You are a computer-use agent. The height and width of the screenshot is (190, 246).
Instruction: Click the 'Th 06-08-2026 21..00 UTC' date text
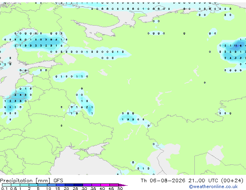[x=180, y=180]
